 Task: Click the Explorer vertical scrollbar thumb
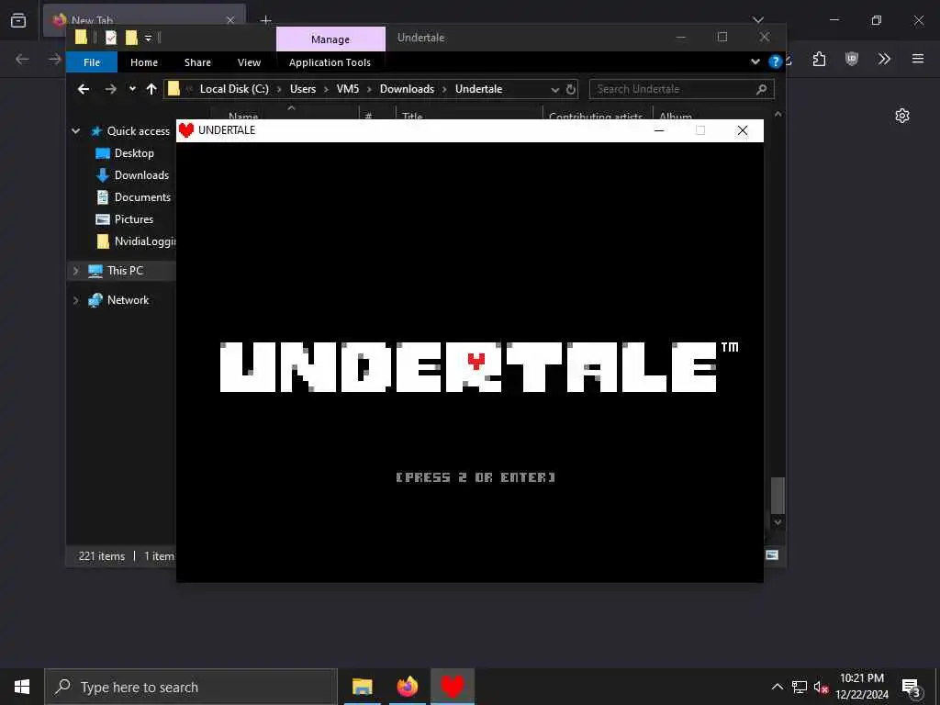[778, 495]
